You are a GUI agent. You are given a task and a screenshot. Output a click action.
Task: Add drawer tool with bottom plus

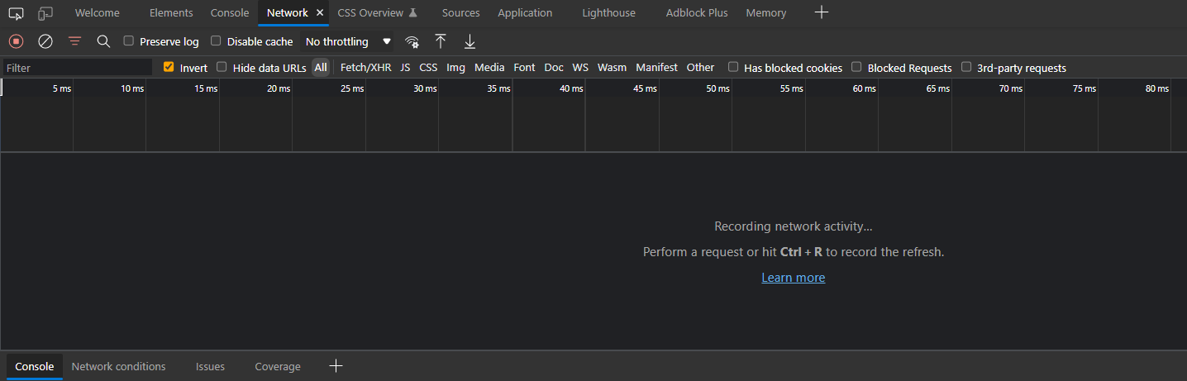pyautogui.click(x=336, y=366)
